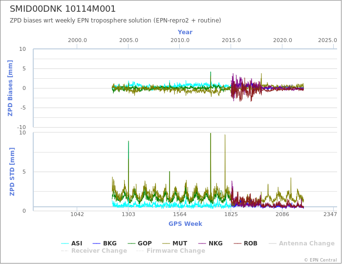342x264 pixels.
Task: Click the 2010.0 year tick label
Action: [x=180, y=41]
